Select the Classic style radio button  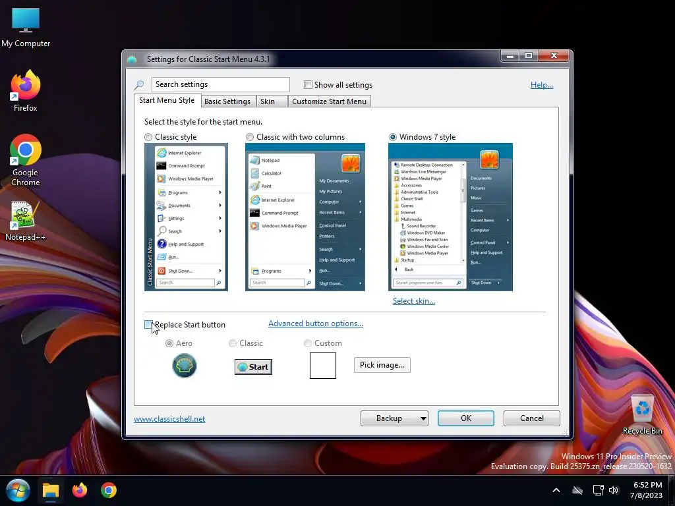point(148,137)
